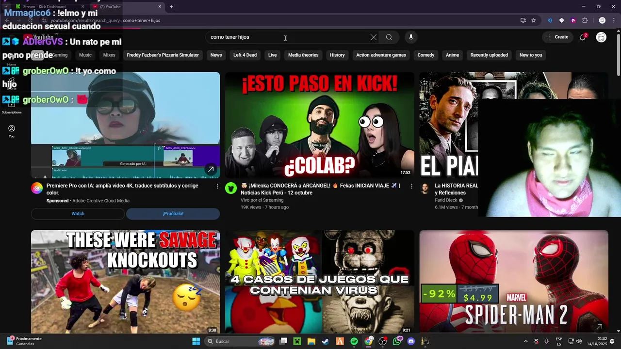Clear the YouTube search box with the X
This screenshot has height=349, width=621.
coord(374,37)
